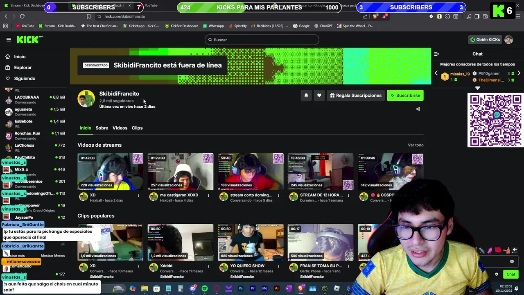Open LACOBRAAA channel in sidebar
The width and height of the screenshot is (524, 295).
pyautogui.click(x=35, y=100)
